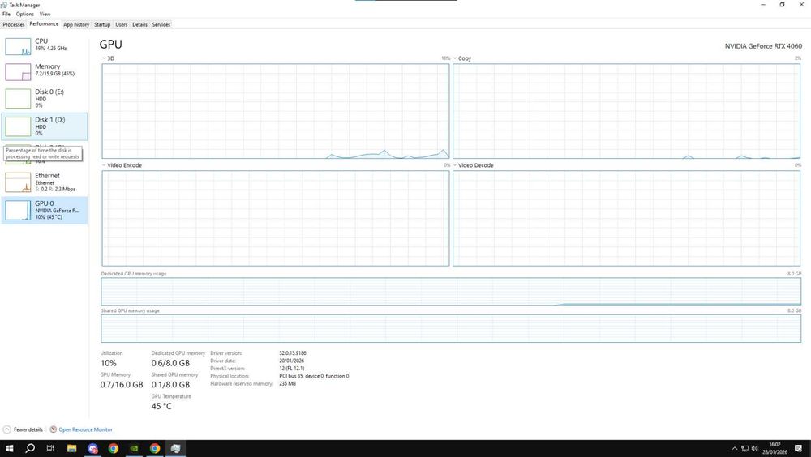Viewport: 811px width, 457px height.
Task: Switch to the App history tab
Action: [76, 24]
